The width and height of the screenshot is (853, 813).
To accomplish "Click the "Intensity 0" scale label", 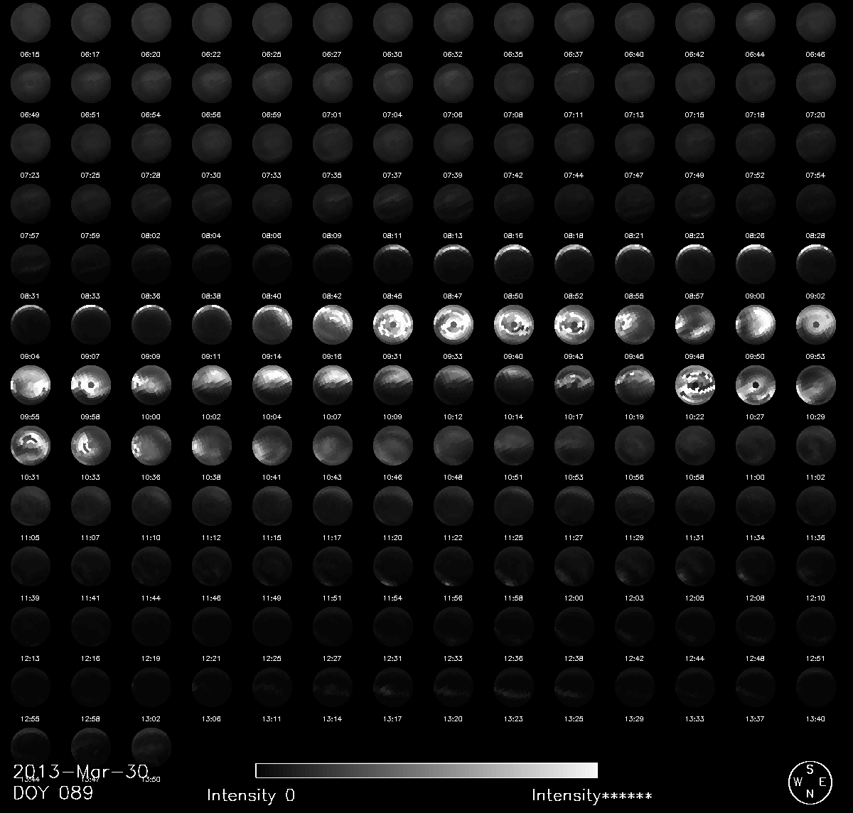I will [251, 795].
